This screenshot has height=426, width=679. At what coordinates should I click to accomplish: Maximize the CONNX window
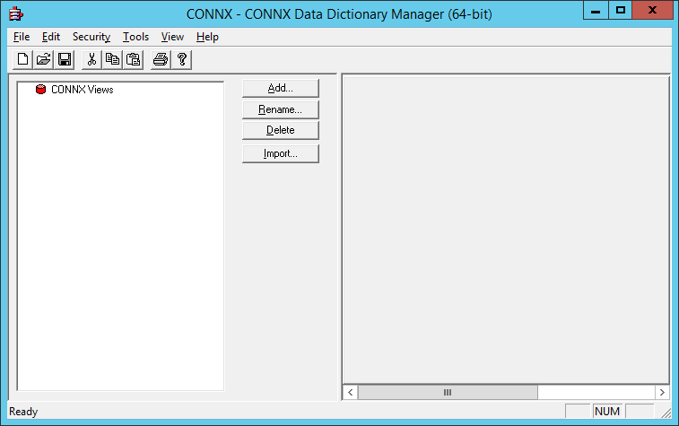(621, 11)
